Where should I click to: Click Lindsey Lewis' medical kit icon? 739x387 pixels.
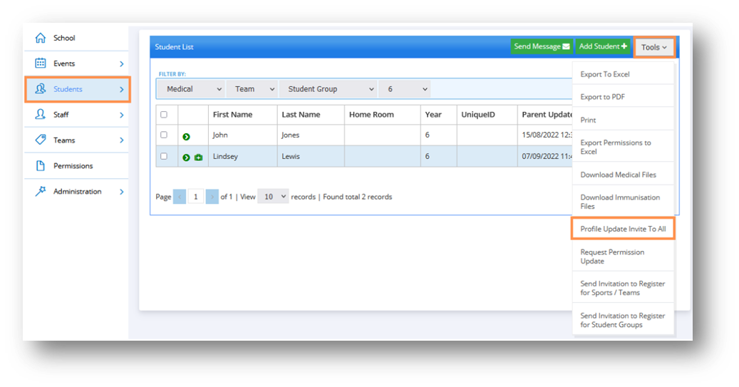point(198,158)
